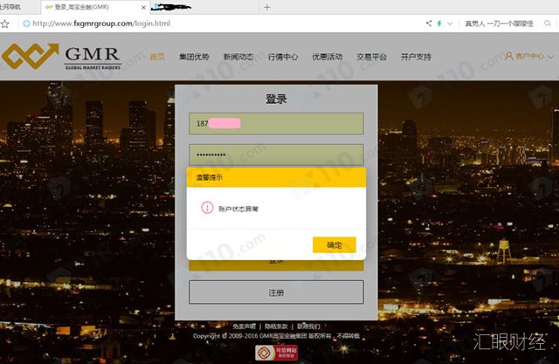Open the 开户支持 menu item
Image resolution: width=559 pixels, height=364 pixels.
coord(416,57)
